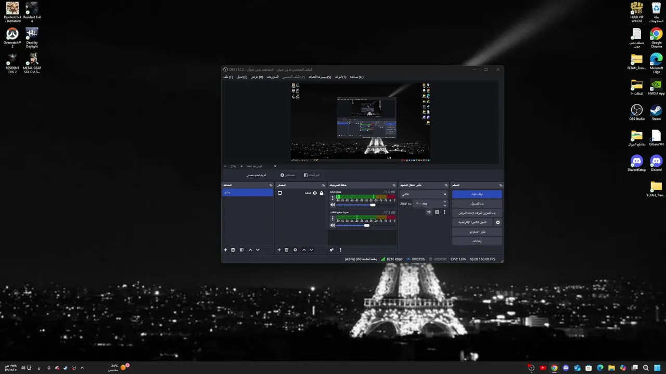This screenshot has height=374, width=666.
Task: Click the Studio Mode button
Action: (477, 232)
